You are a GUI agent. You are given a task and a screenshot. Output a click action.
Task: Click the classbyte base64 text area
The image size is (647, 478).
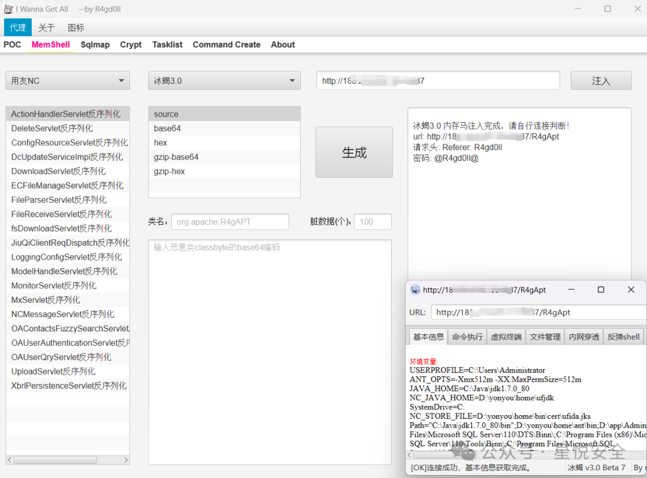270,352
